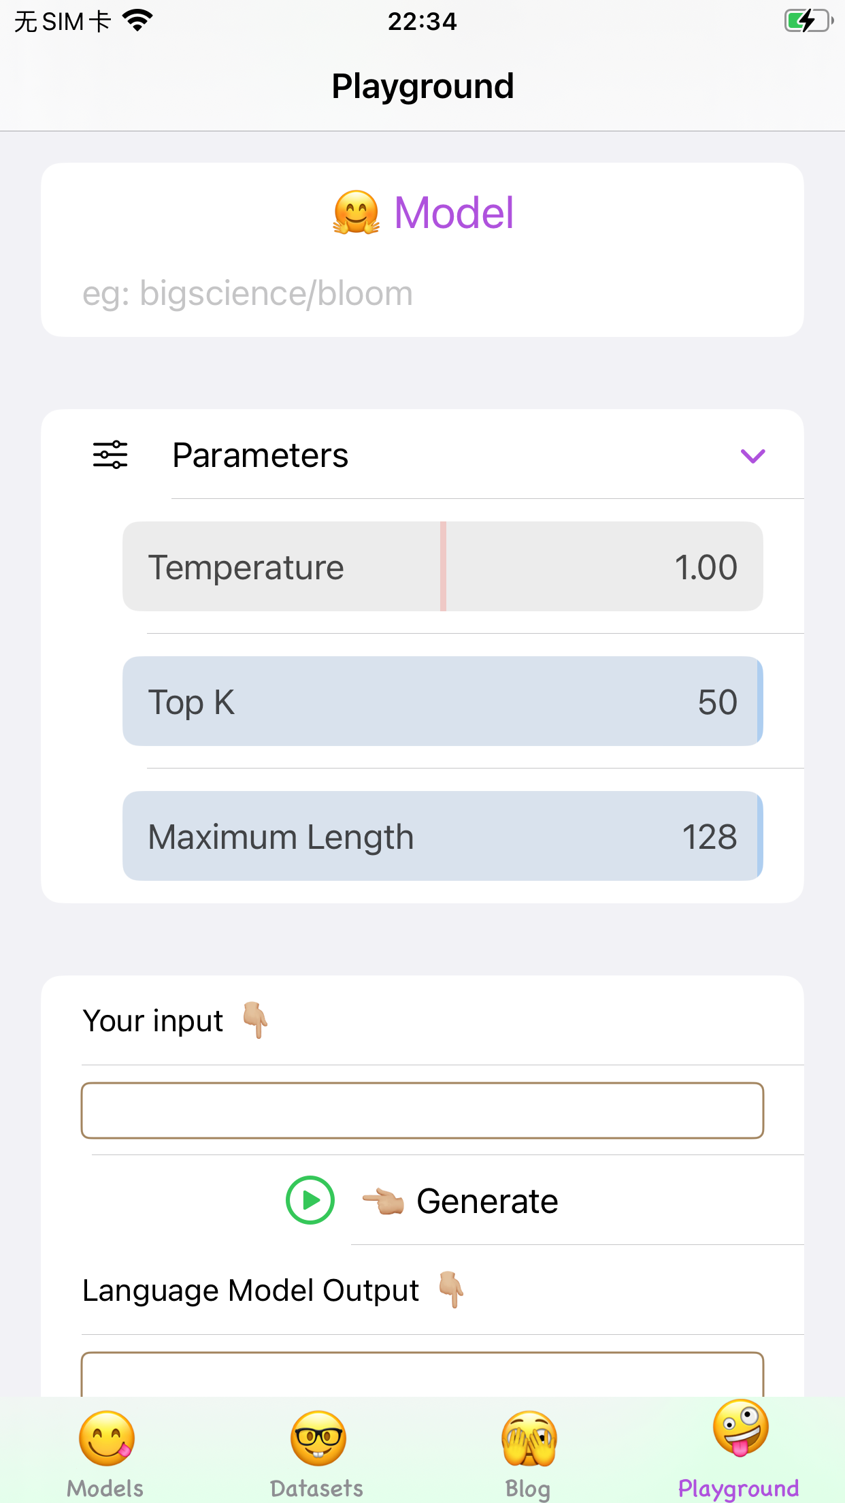Select the Playground zany-face tab
The image size is (845, 1503).
(740, 1429)
